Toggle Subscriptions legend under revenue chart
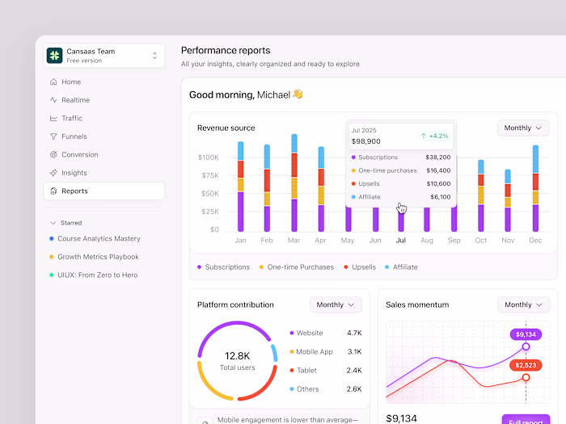 [223, 267]
